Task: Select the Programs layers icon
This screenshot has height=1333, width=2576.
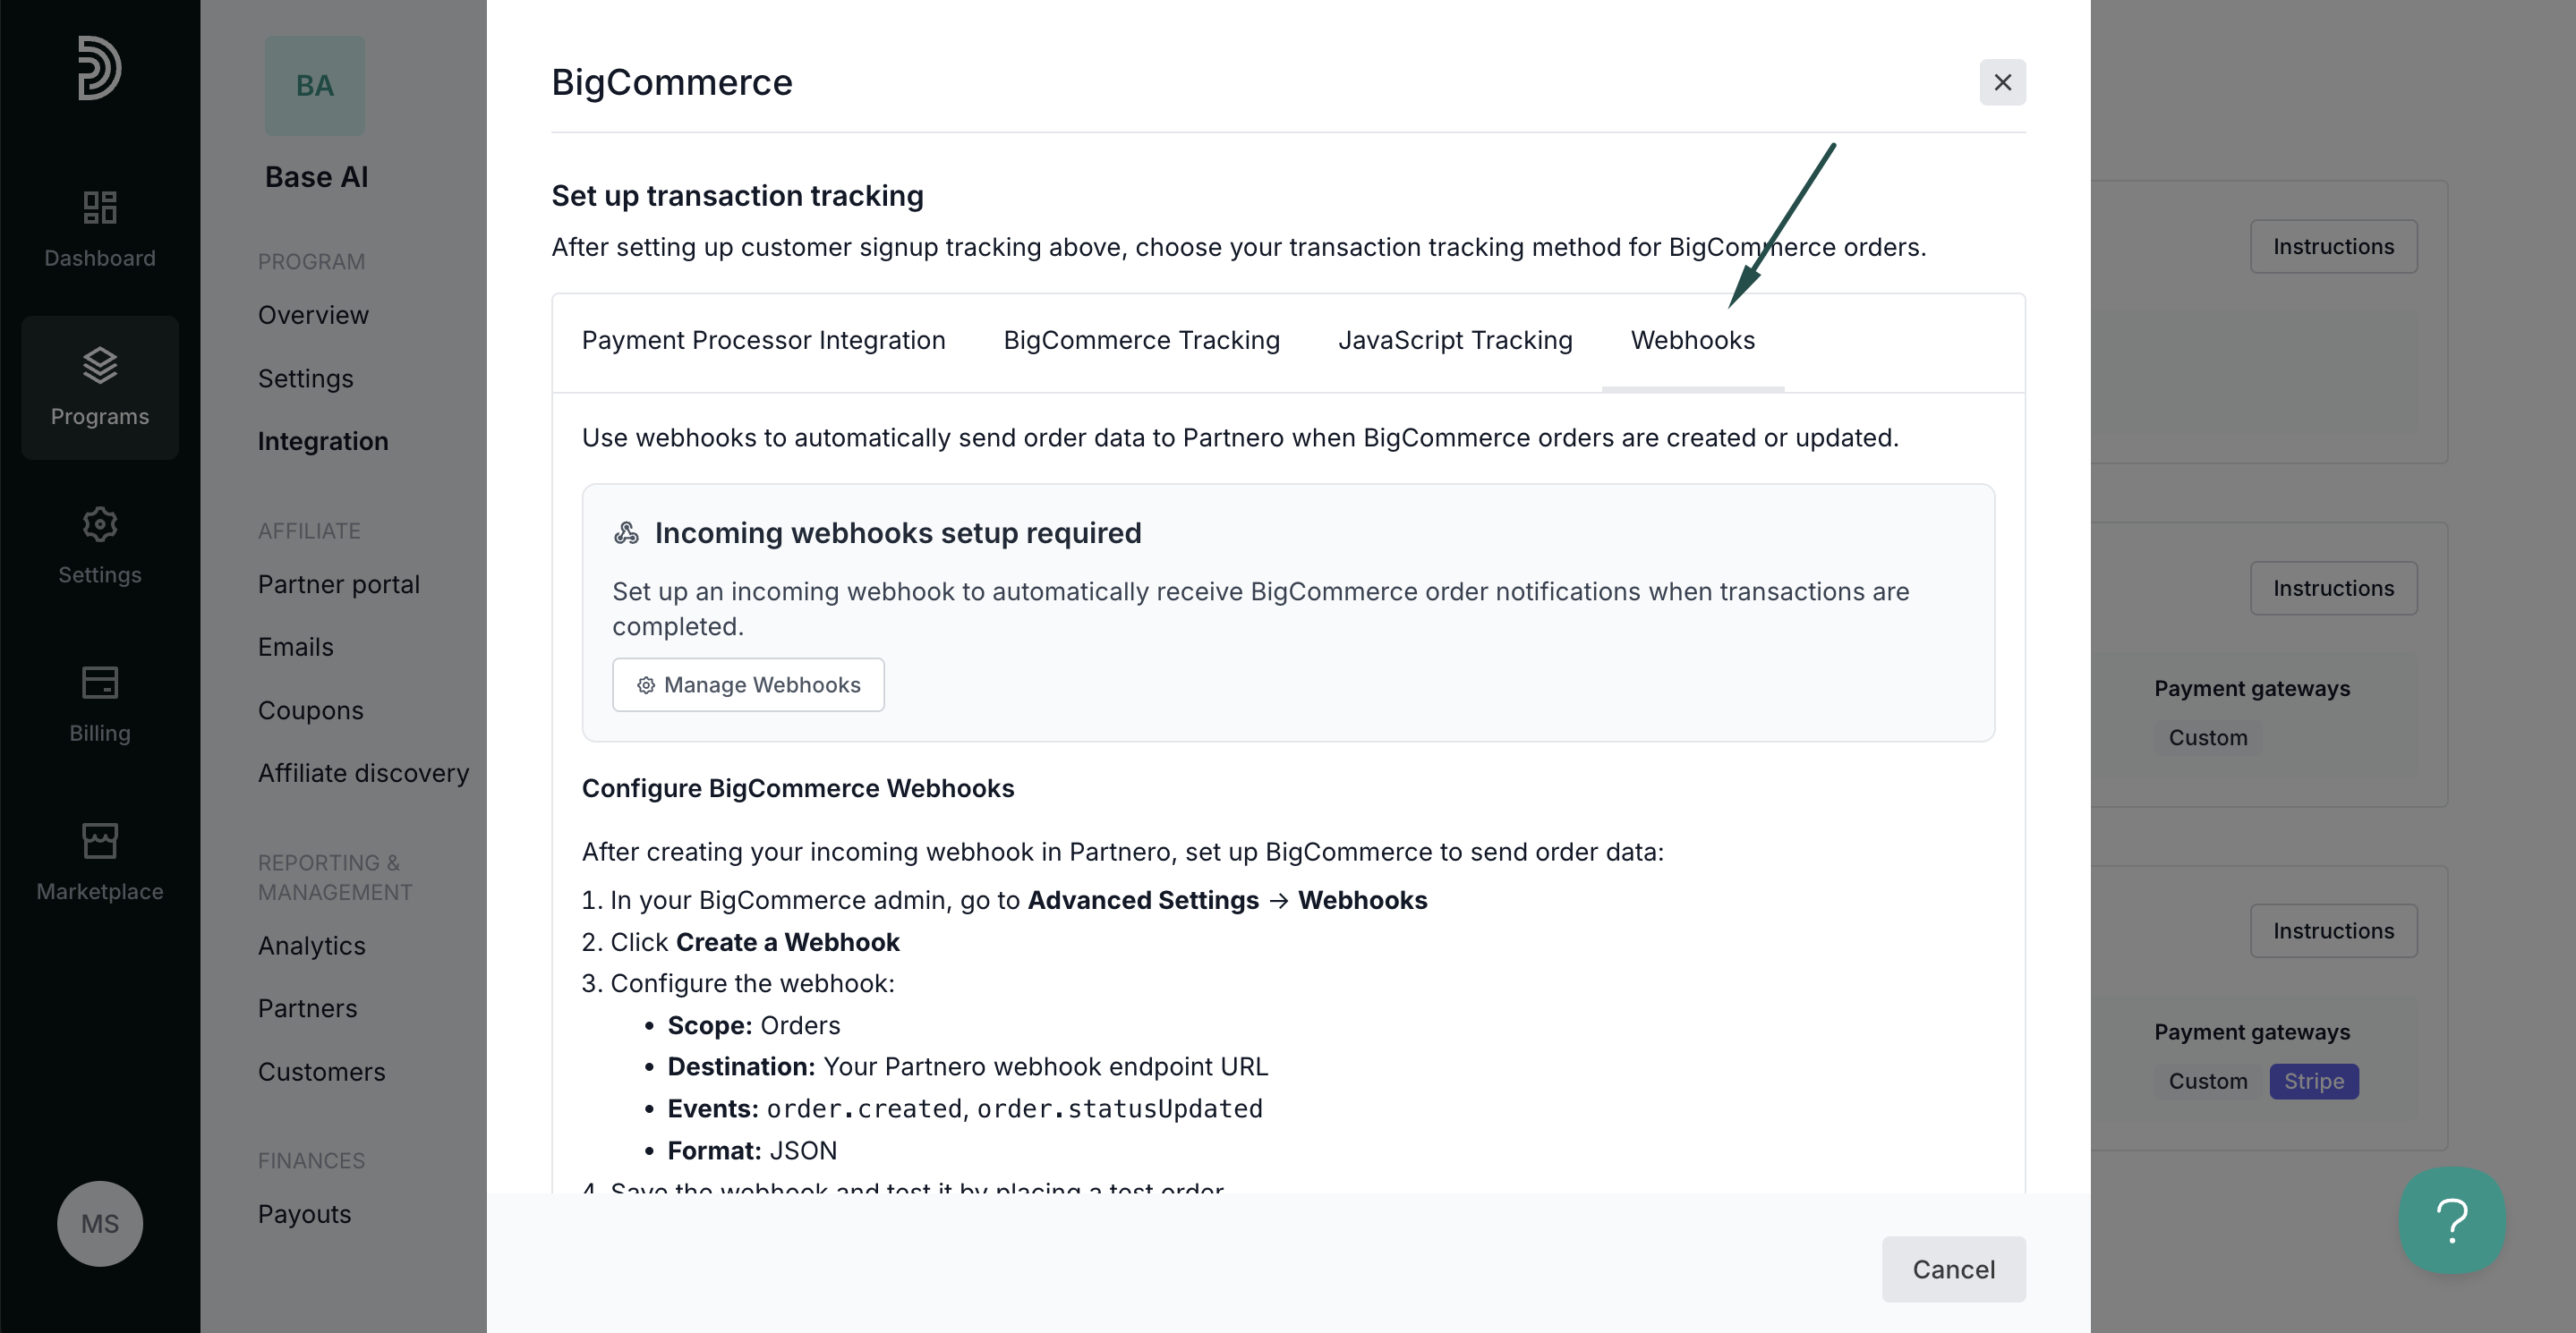Action: [x=100, y=366]
